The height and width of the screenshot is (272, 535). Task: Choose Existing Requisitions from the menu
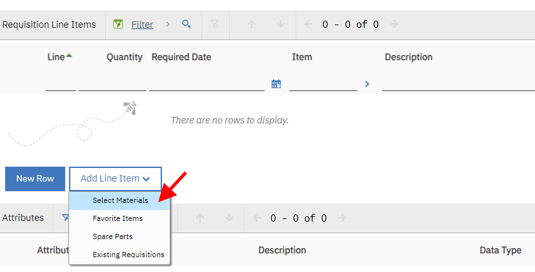coord(119,255)
